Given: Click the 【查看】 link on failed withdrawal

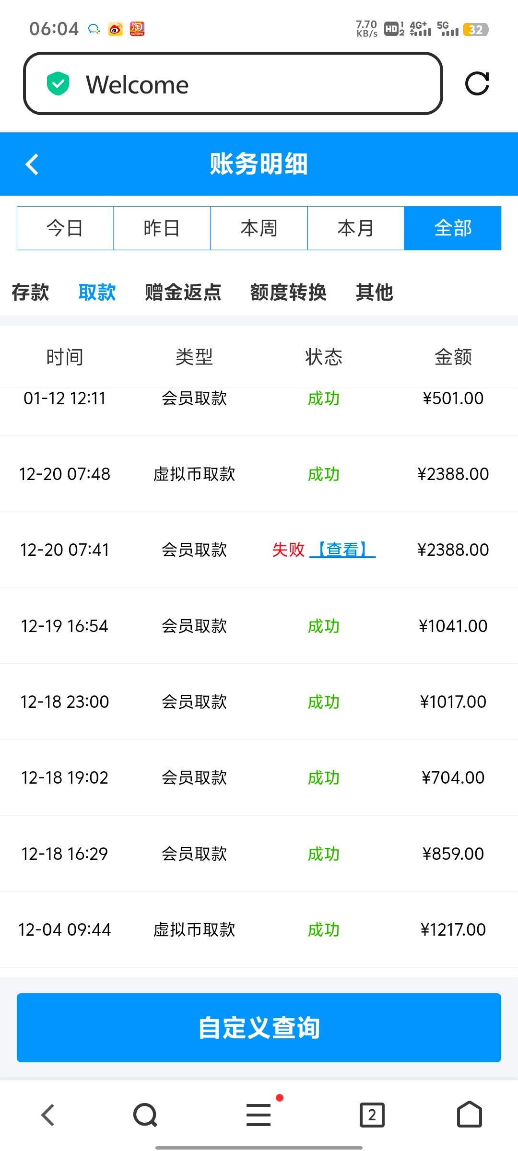Looking at the screenshot, I should (x=342, y=550).
